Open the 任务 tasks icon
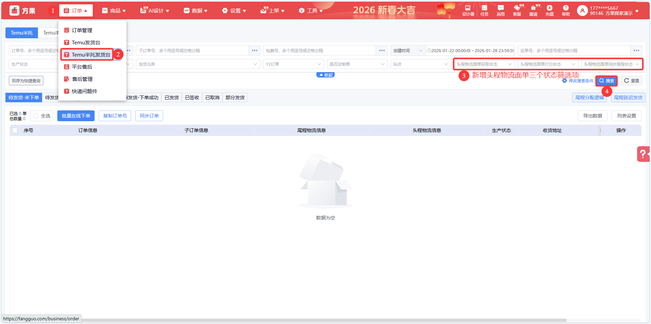The height and width of the screenshot is (324, 651). point(484,10)
